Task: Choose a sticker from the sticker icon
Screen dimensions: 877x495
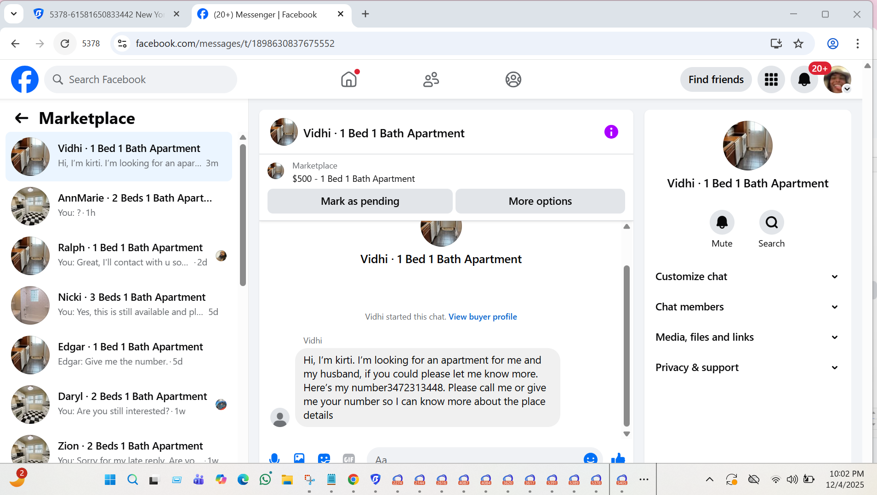Action: [x=324, y=458]
